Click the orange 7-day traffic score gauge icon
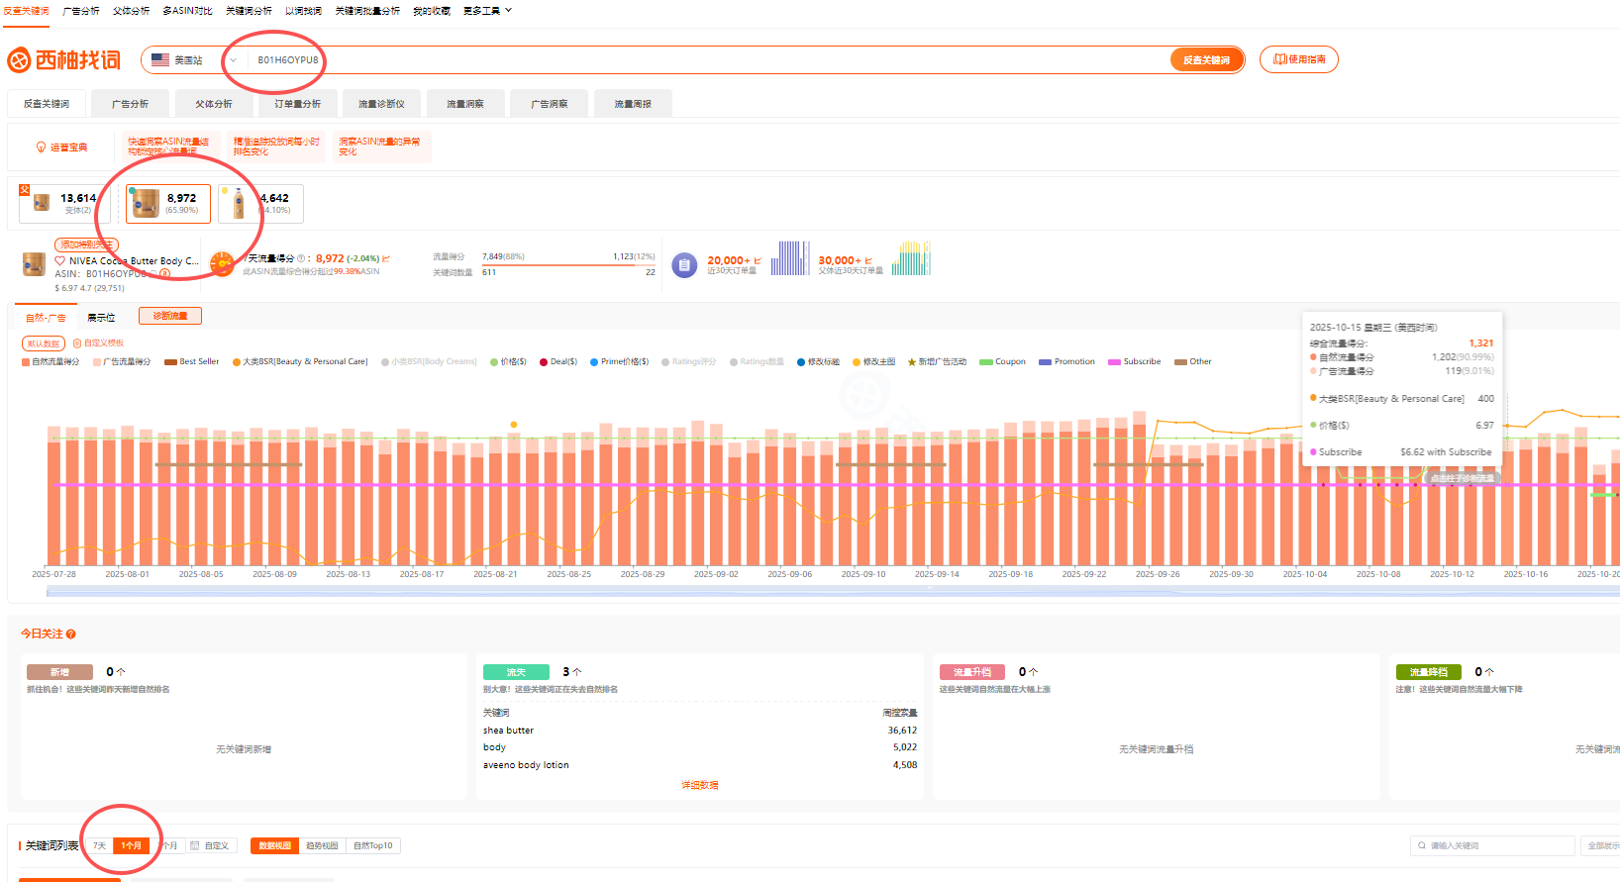 point(223,263)
